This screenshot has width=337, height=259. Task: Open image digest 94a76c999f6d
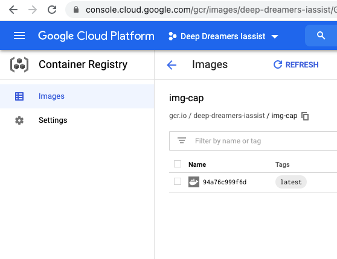click(x=225, y=182)
